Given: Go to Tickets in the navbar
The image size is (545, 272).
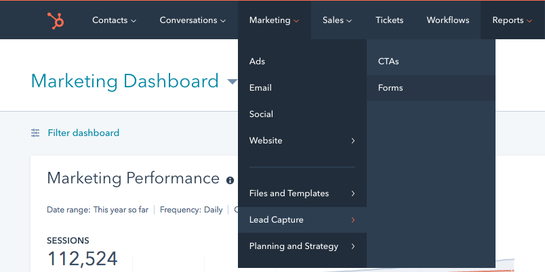Looking at the screenshot, I should pyautogui.click(x=389, y=20).
